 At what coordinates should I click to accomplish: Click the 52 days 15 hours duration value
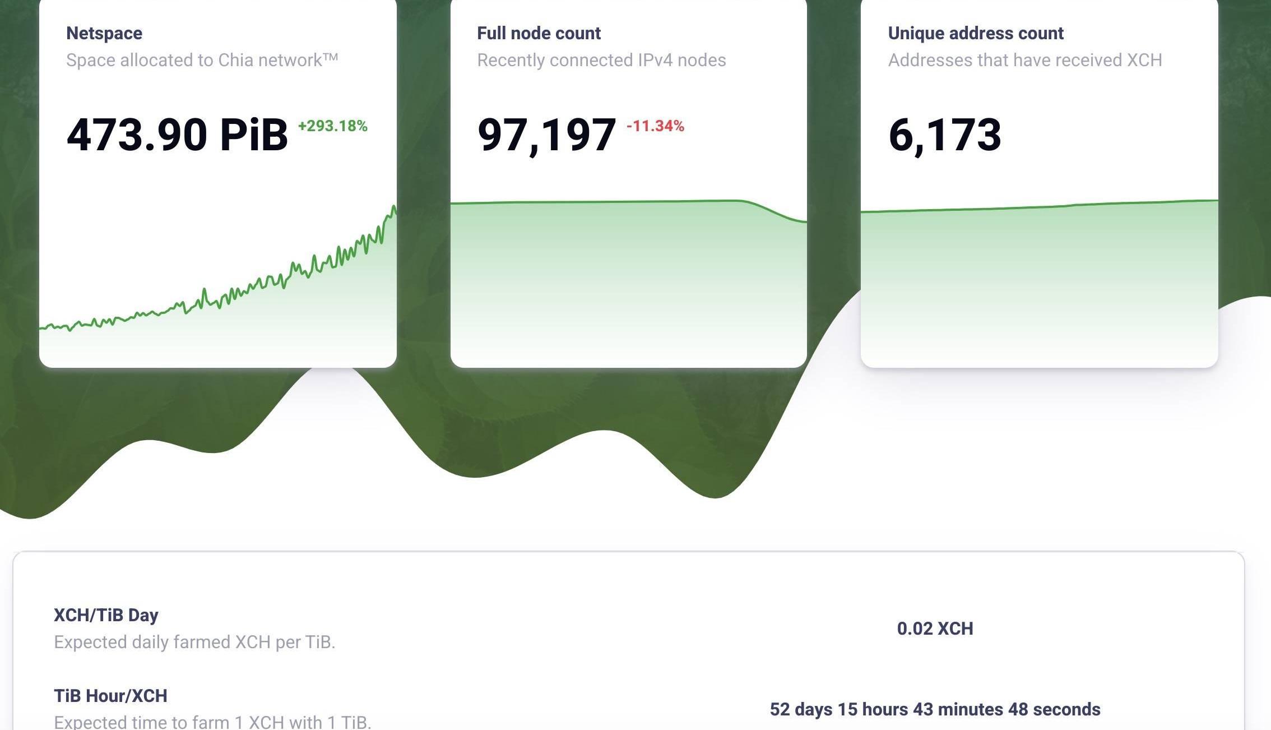[935, 709]
